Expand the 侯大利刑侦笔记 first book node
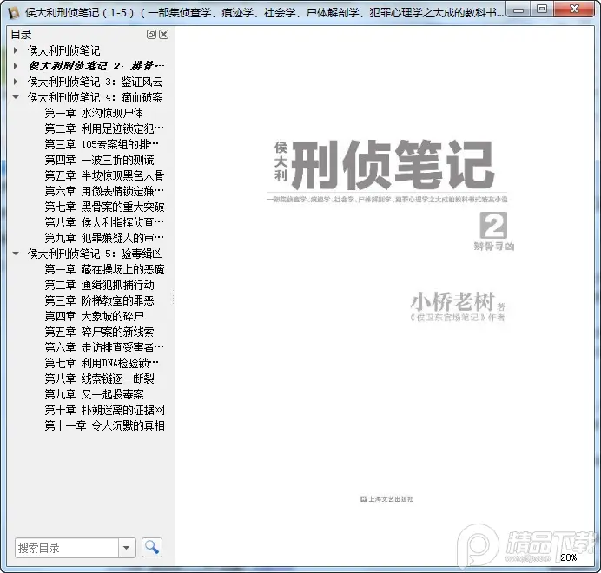The image size is (601, 573). 16,50
